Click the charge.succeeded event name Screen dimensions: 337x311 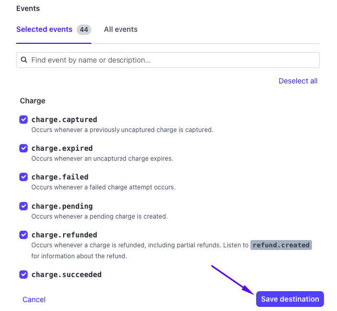click(x=66, y=274)
